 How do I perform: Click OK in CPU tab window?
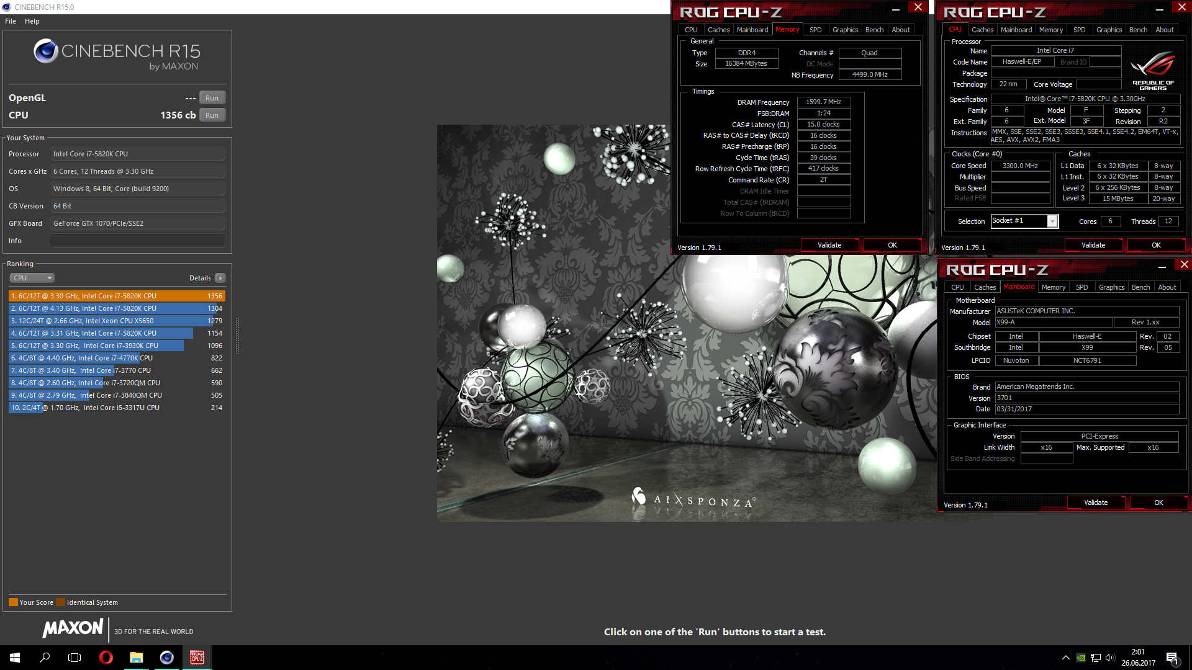point(1156,245)
